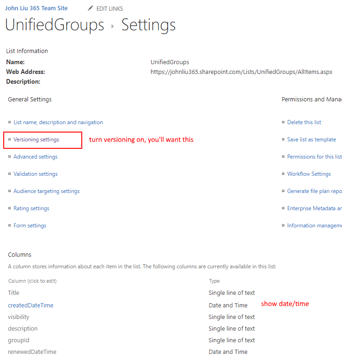Click the UnifiedGroups breadcrumb title
This screenshot has width=342, height=359.
[54, 25]
